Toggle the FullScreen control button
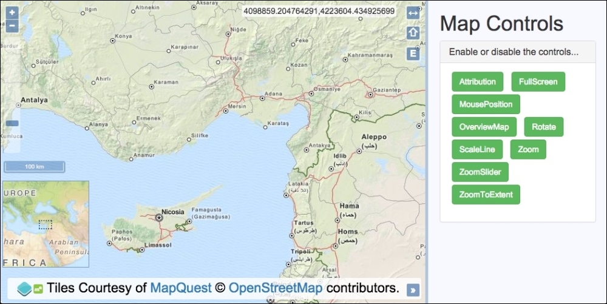Viewport: 607px width, 304px height. pos(538,81)
